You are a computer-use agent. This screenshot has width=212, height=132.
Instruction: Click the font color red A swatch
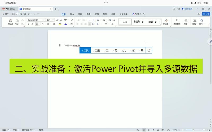[65, 24]
